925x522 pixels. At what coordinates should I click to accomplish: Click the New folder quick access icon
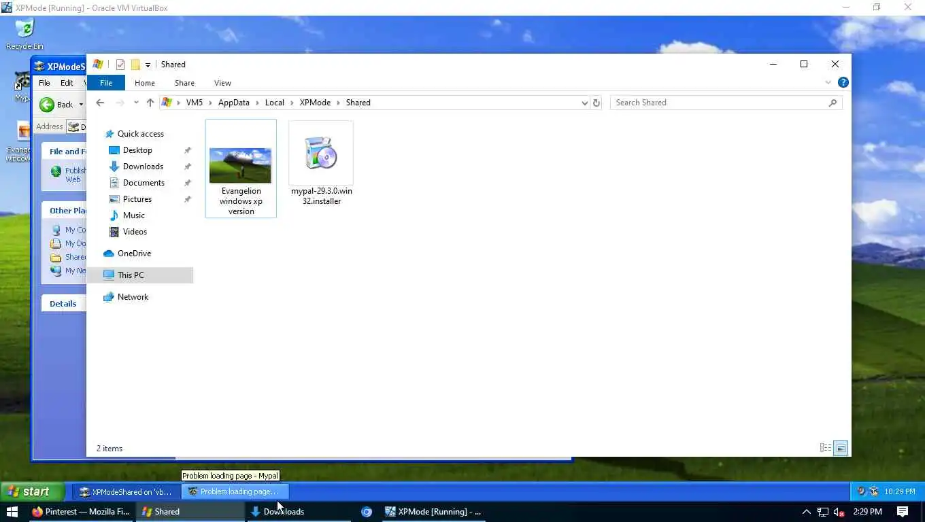click(135, 65)
